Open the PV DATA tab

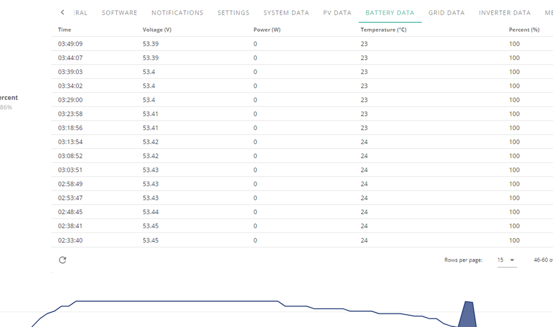click(x=337, y=13)
